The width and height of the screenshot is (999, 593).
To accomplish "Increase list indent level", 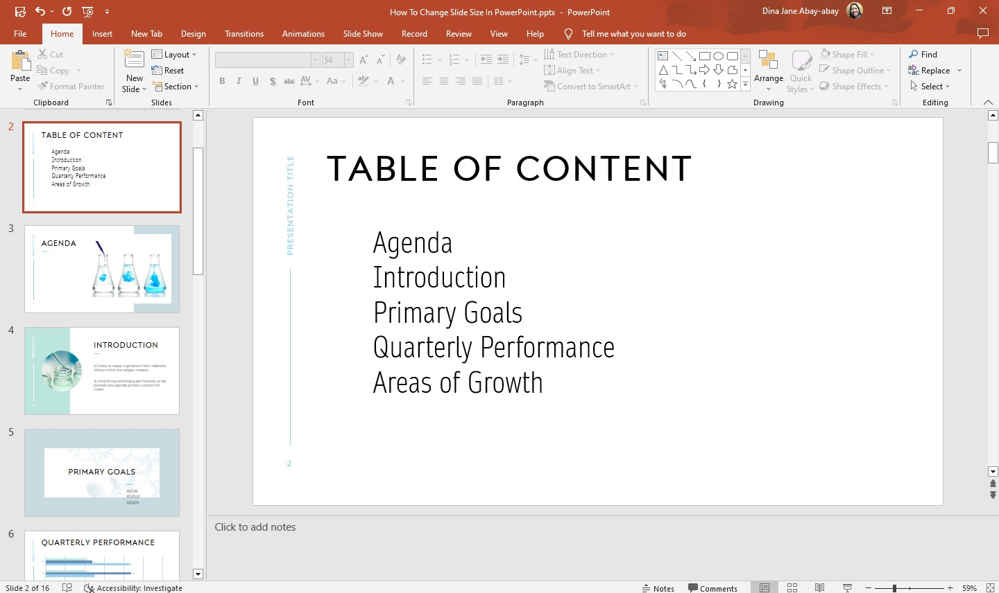I will 503,60.
